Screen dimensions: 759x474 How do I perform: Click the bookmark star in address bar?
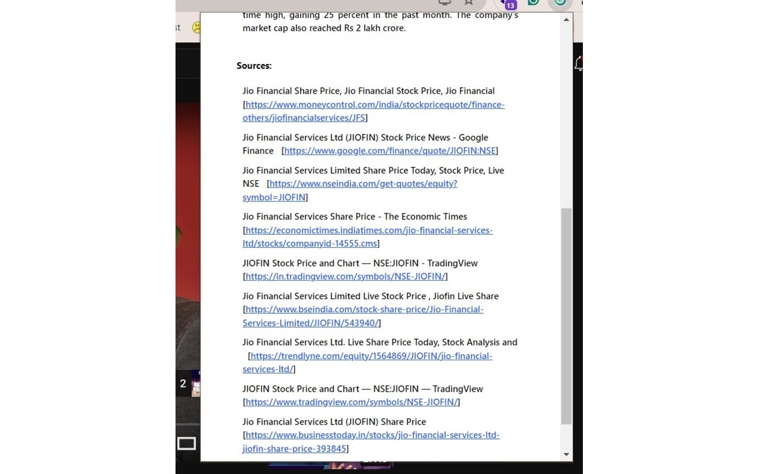[x=469, y=2]
